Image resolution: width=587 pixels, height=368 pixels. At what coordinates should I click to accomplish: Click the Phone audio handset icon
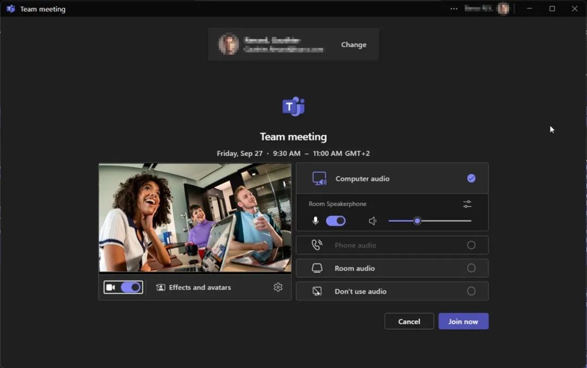[317, 245]
